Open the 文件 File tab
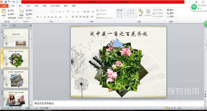 coord(4,6)
